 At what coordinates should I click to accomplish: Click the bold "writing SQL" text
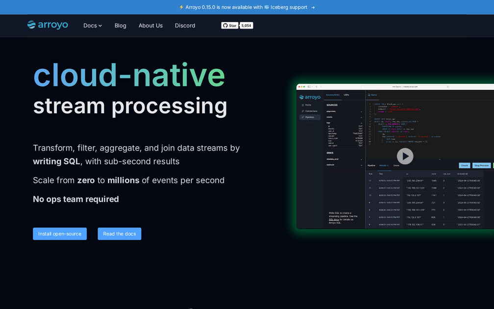tap(56, 161)
